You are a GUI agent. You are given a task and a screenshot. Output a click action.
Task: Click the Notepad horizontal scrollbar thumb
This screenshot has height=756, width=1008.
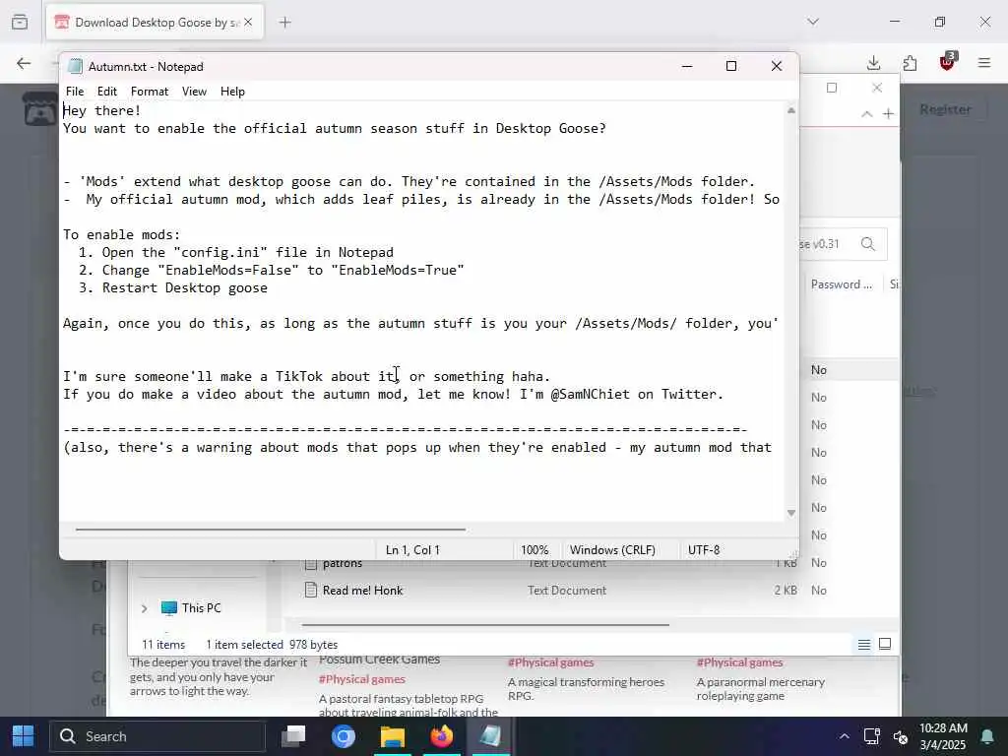pos(270,530)
